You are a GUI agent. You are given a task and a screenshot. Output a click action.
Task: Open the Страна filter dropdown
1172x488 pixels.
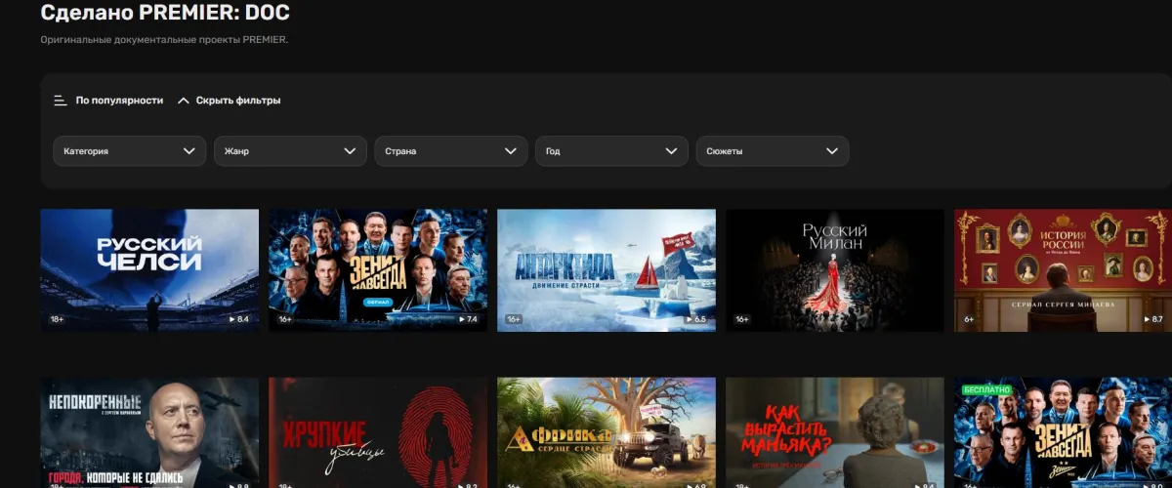pyautogui.click(x=450, y=151)
